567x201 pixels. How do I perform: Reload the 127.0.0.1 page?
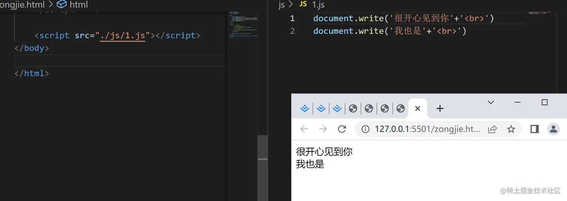(342, 129)
